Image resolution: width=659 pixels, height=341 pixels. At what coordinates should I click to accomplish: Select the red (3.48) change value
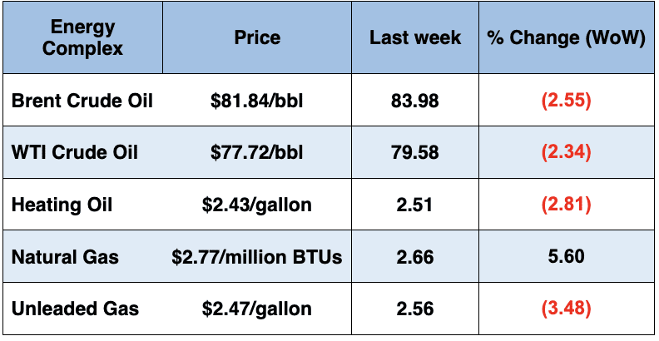[x=566, y=309]
